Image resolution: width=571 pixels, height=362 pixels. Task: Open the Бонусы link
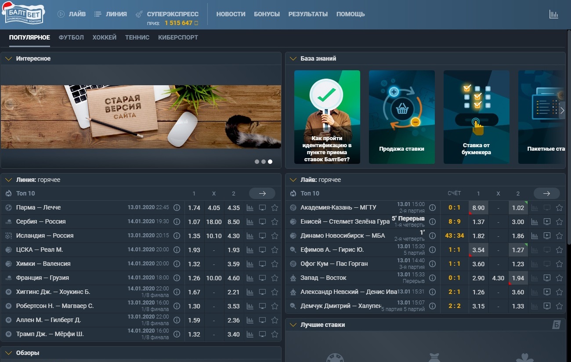tap(267, 14)
